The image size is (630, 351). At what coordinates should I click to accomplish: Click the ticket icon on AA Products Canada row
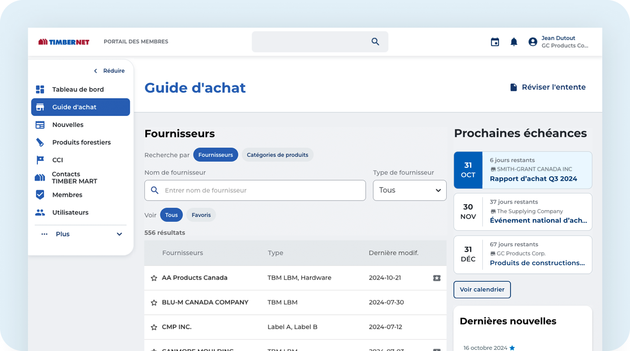(x=437, y=278)
